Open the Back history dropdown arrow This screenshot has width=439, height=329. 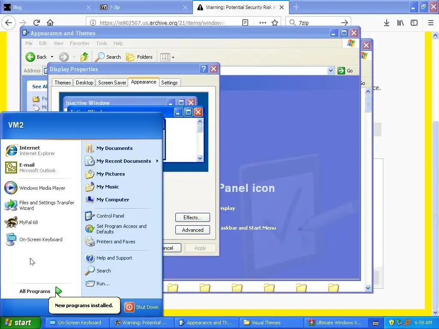click(x=52, y=57)
